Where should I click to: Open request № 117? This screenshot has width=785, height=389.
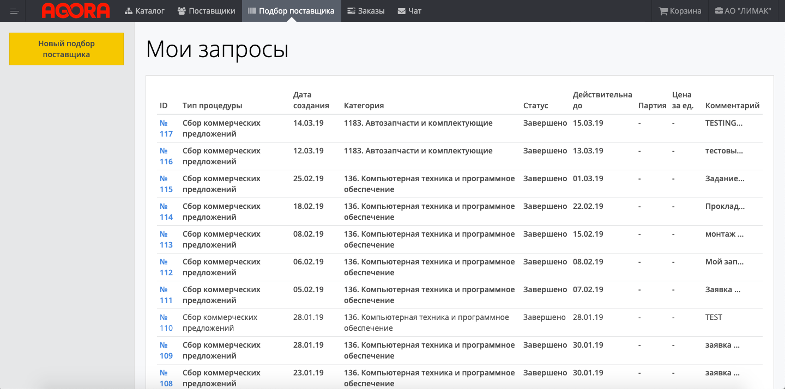166,128
